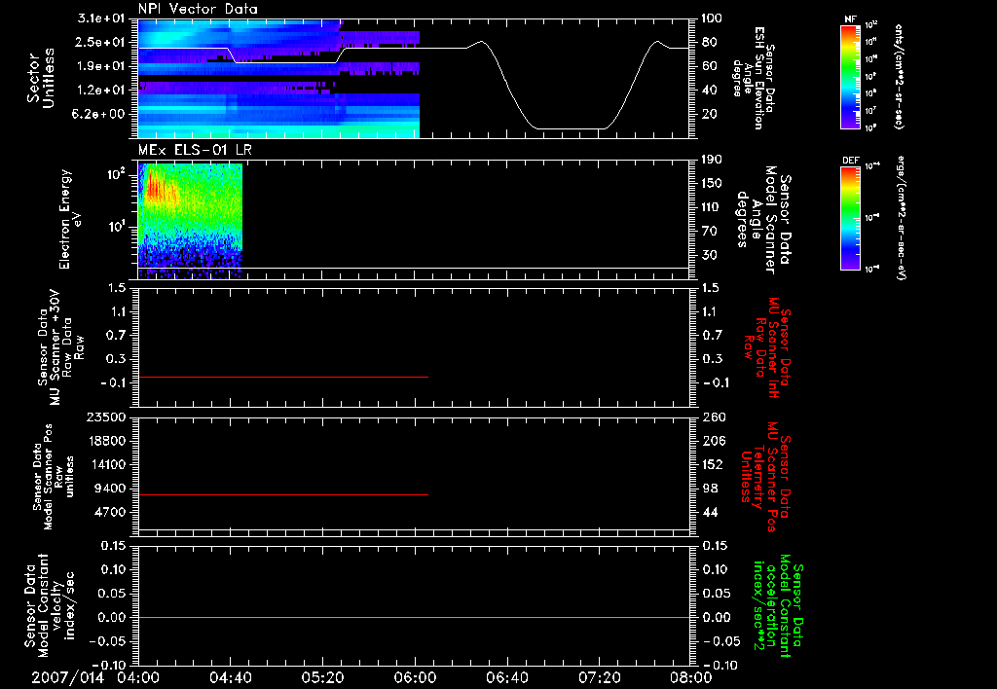Select the "Electron Energy eV" axis title
The height and width of the screenshot is (689, 997).
click(70, 219)
